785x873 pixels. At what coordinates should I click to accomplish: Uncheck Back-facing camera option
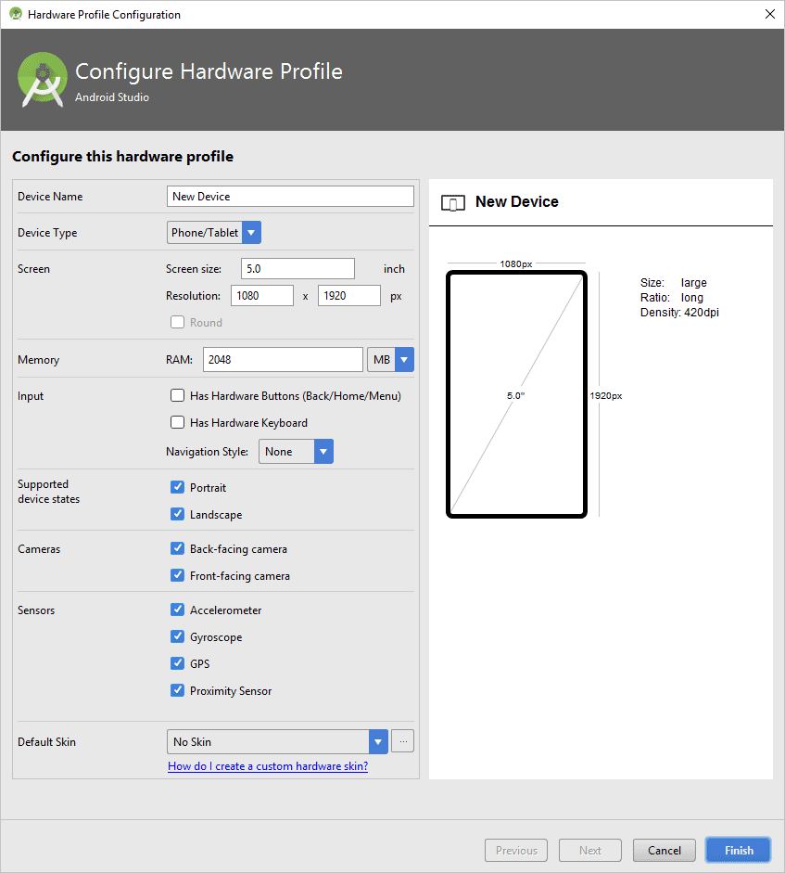tap(178, 548)
